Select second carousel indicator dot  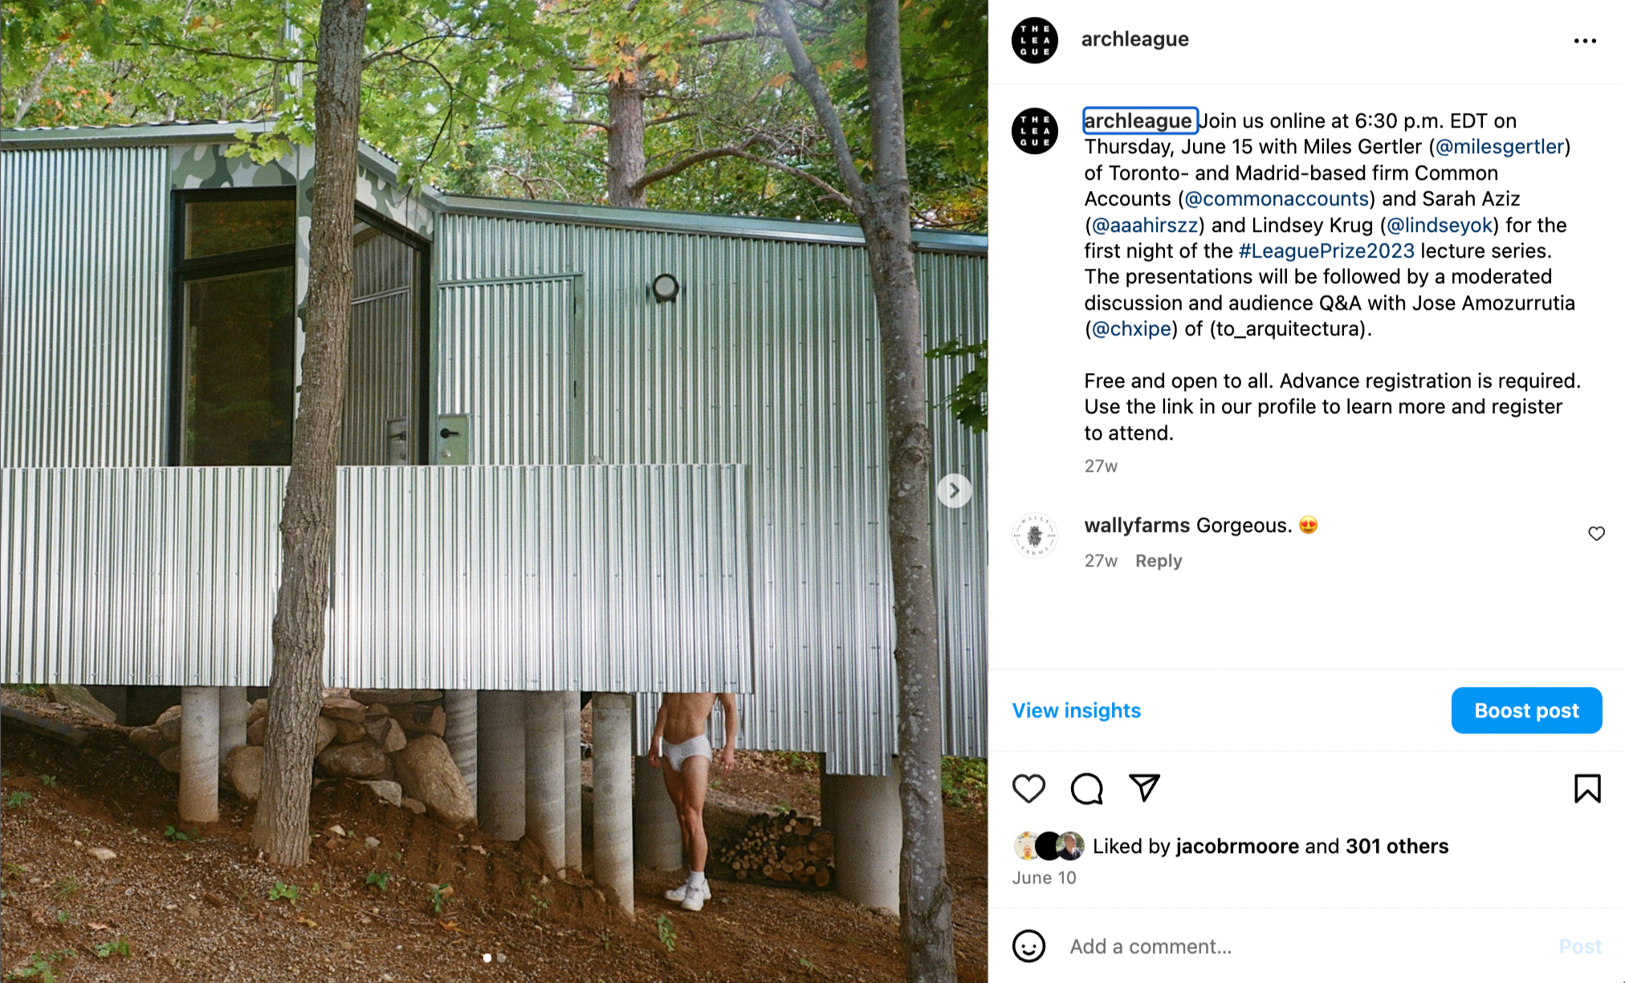(x=502, y=957)
